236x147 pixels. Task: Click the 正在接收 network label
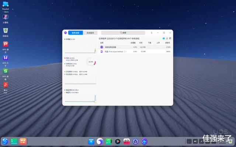coord(72,72)
